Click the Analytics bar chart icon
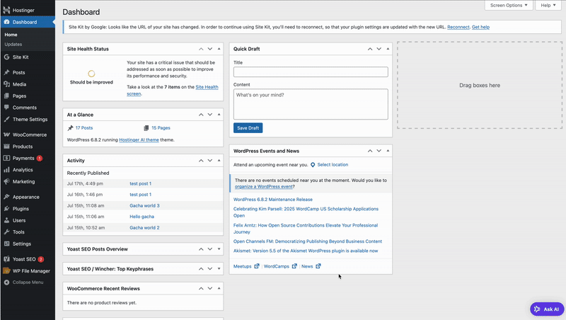 coord(6,170)
